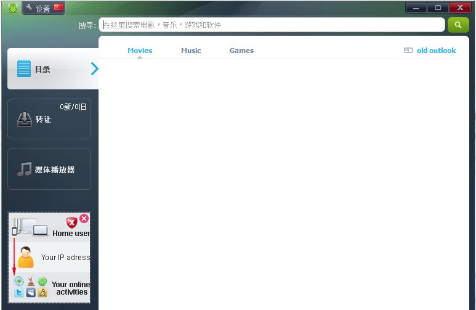
Task: Click the orange person avatar icon
Action: tap(25, 257)
